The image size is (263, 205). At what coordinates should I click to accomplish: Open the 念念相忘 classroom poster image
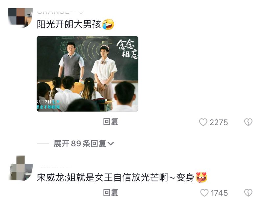click(87, 74)
